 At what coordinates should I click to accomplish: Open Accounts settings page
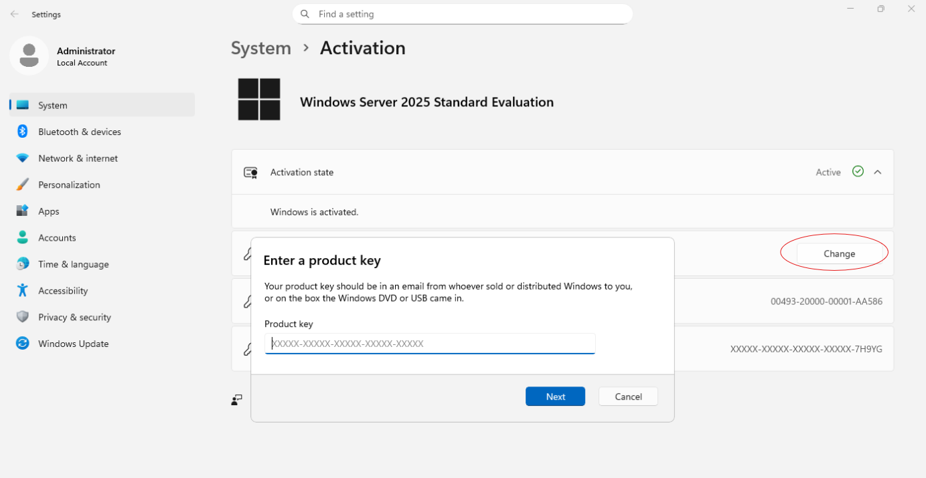[x=102, y=237]
